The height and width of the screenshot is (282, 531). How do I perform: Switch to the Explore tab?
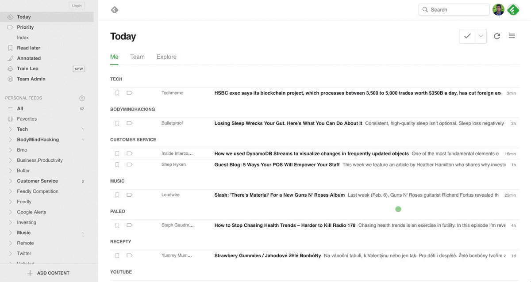(x=166, y=57)
